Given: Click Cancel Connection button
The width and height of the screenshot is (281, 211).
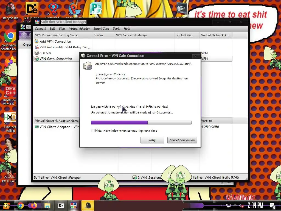Looking at the screenshot, I should tap(182, 140).
